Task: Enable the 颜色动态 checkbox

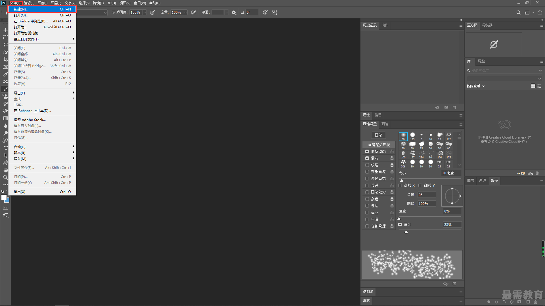Action: 367,179
